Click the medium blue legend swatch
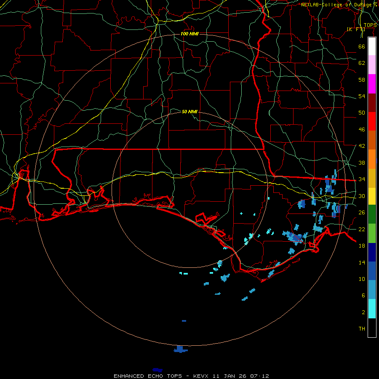The image size is (379, 379). 372,271
